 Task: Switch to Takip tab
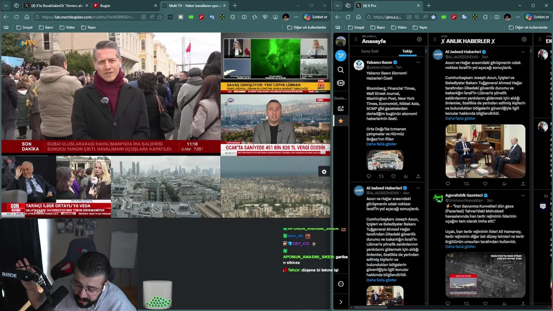(x=407, y=51)
